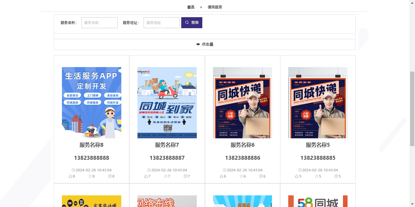Click star favorite icon on 服务名称7 card
Viewport: 415px width, 207px height.
[166, 176]
